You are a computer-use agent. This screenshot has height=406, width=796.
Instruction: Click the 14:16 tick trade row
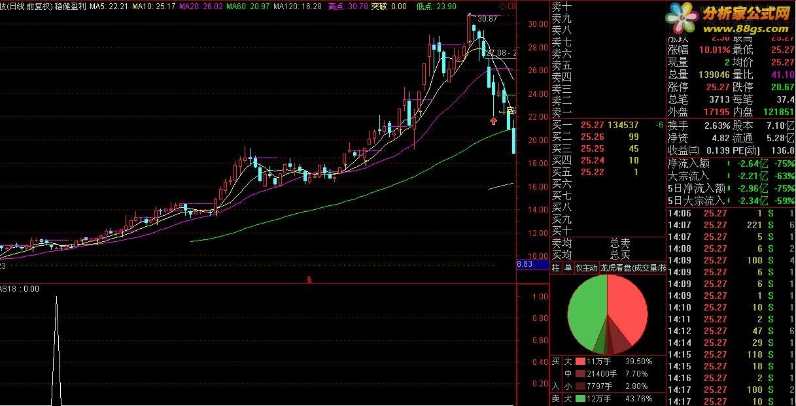pos(731,378)
